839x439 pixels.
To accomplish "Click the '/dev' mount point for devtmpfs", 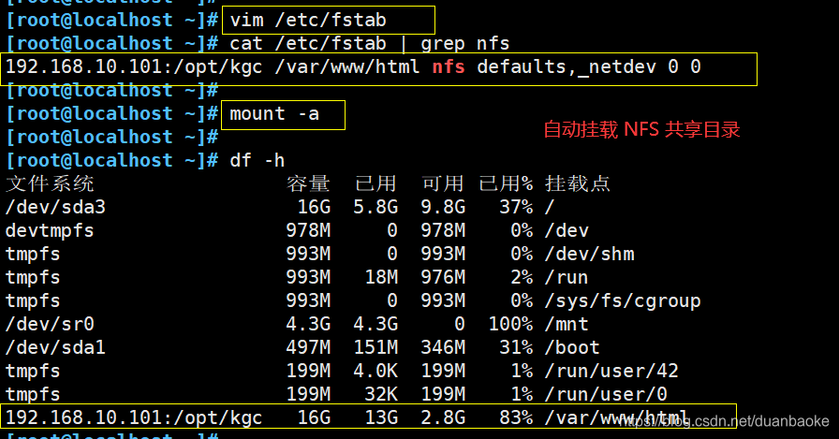I will pos(567,231).
